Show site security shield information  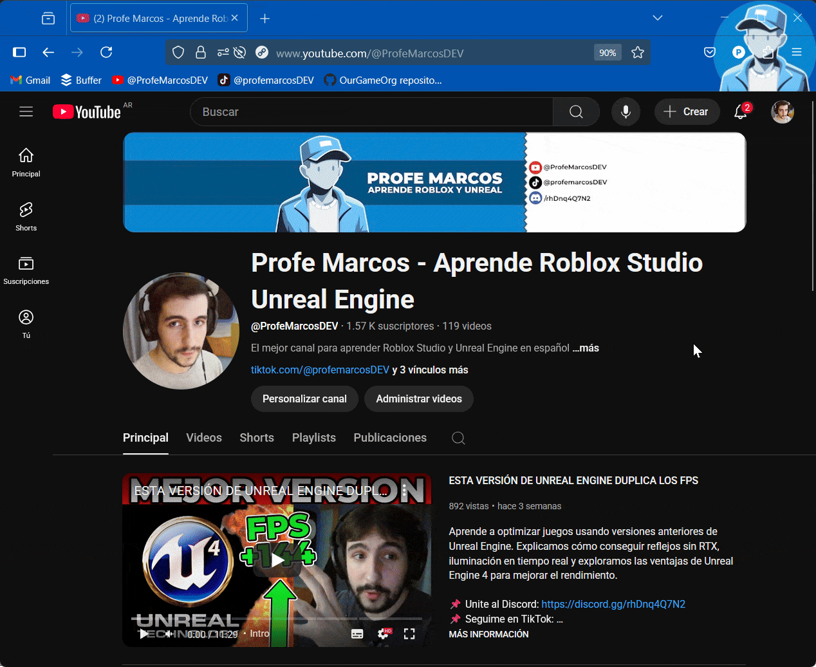[x=179, y=53]
